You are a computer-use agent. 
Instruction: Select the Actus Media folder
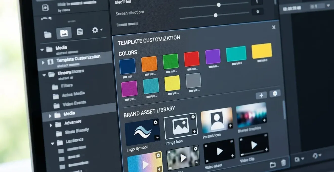click(x=73, y=95)
